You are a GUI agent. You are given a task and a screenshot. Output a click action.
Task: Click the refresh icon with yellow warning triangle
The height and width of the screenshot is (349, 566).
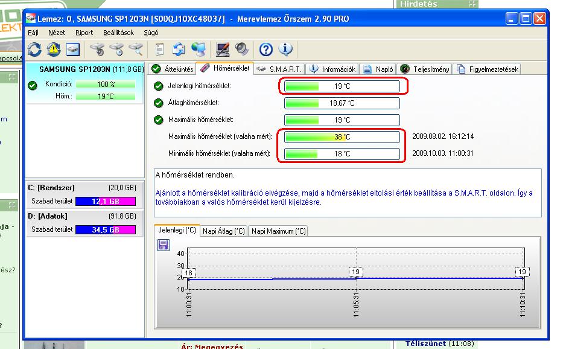(x=54, y=49)
